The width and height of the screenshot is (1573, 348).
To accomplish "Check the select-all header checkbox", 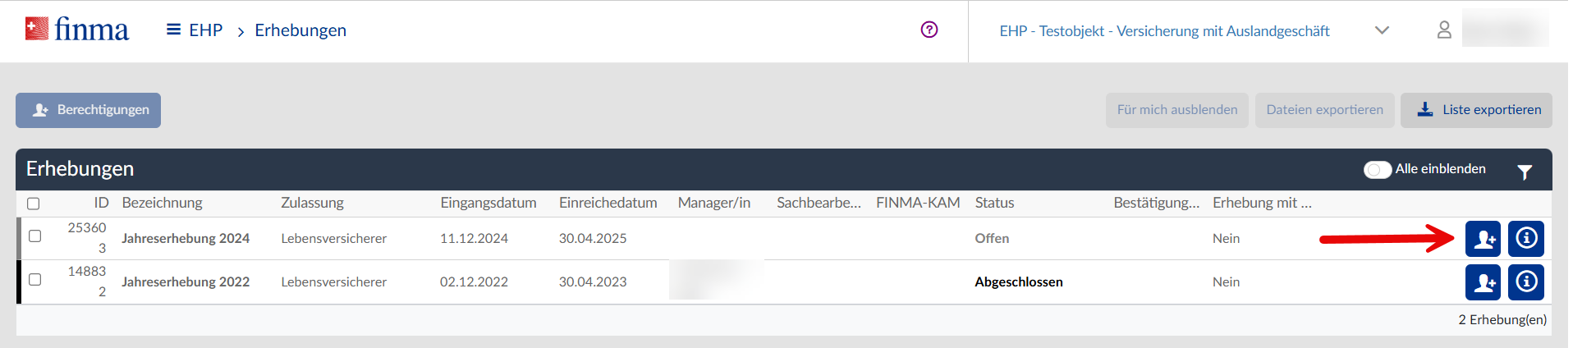I will click(x=34, y=204).
